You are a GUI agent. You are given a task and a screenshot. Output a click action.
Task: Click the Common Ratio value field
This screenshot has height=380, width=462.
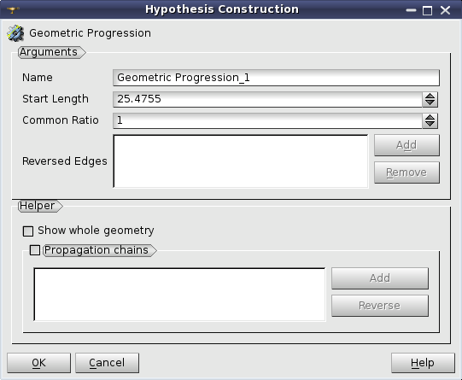tap(268, 120)
